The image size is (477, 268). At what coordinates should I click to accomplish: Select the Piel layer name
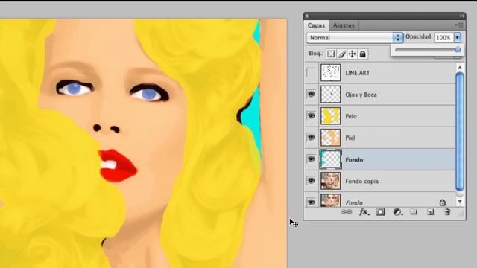tap(350, 138)
